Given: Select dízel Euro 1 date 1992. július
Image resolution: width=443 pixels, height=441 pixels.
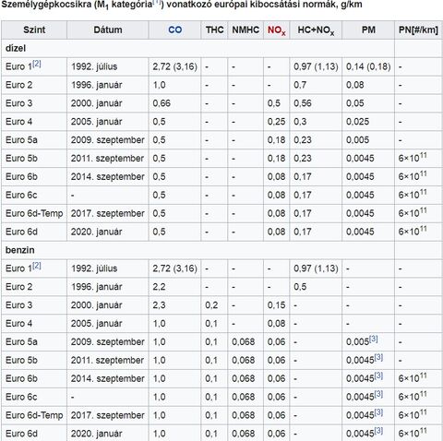Looking at the screenshot, I should click(x=94, y=66).
